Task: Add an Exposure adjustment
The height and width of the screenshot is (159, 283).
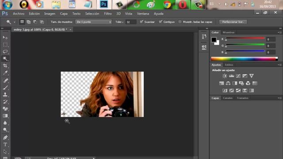Action: pos(245,76)
